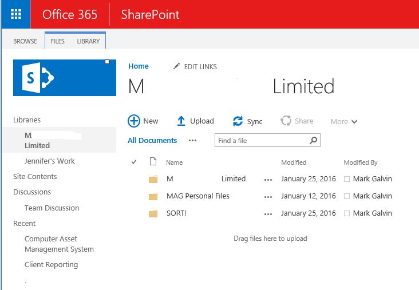Tick presence box beside Mark Galvin, January 12 row
419x290 pixels.
[346, 196]
